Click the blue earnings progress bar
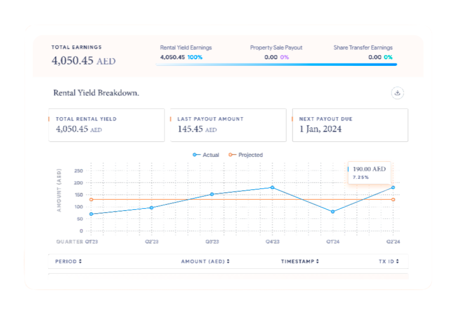Screen dimensions: 457x313 pyautogui.click(x=276, y=64)
